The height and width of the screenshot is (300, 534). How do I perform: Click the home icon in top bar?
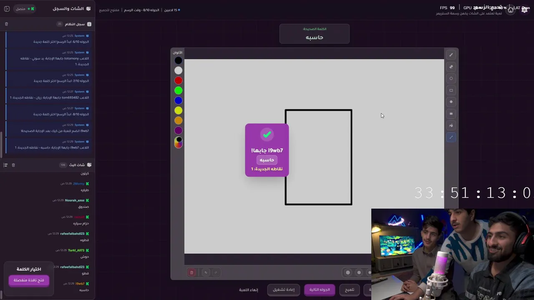coord(510,10)
